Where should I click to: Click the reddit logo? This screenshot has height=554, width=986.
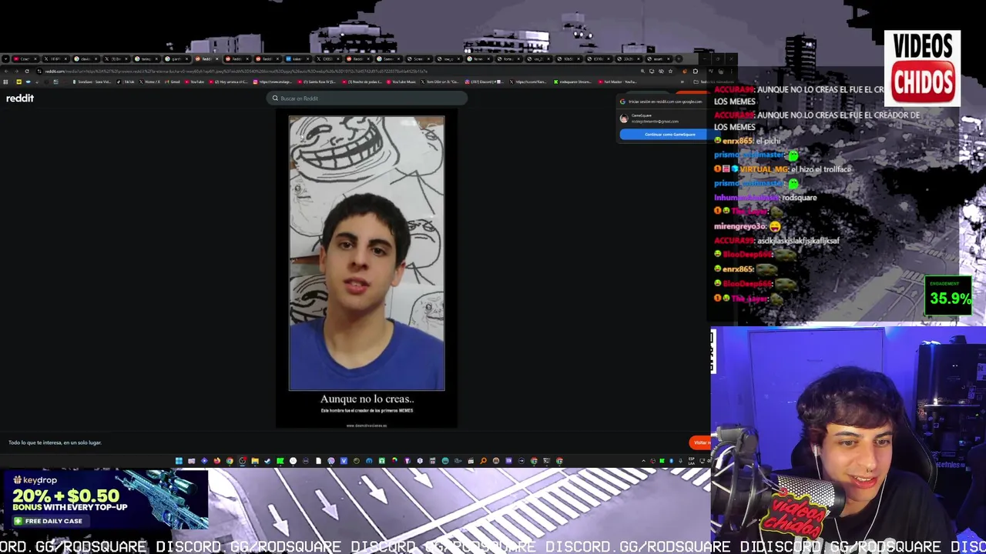[x=20, y=98]
